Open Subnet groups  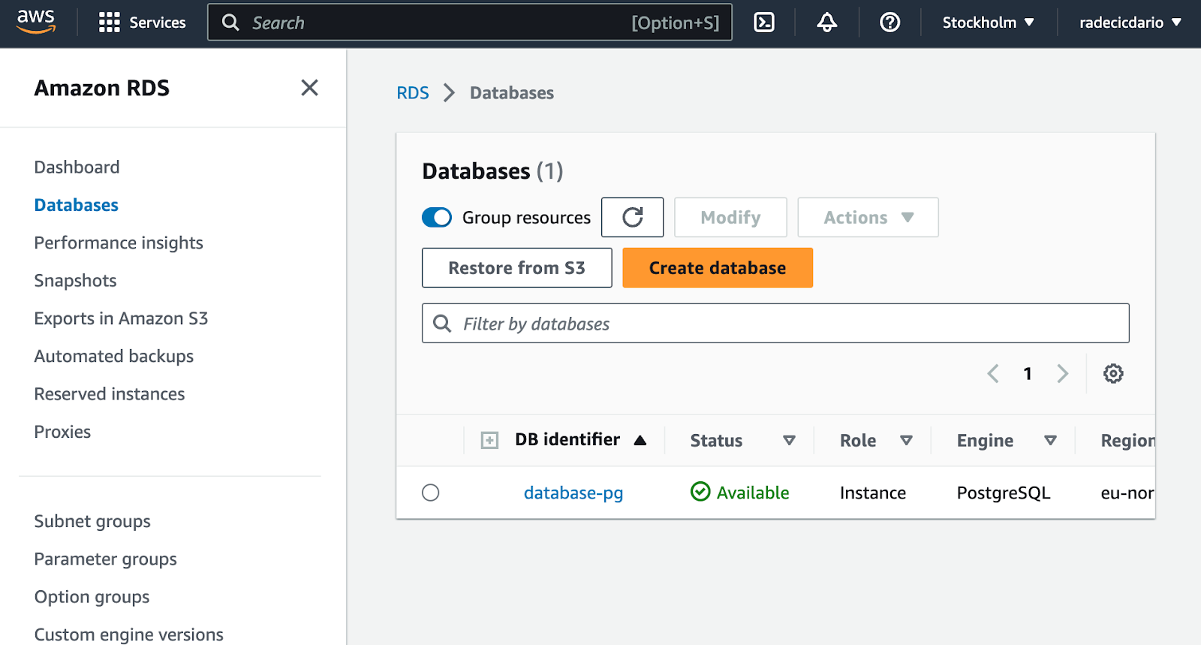[x=92, y=521]
